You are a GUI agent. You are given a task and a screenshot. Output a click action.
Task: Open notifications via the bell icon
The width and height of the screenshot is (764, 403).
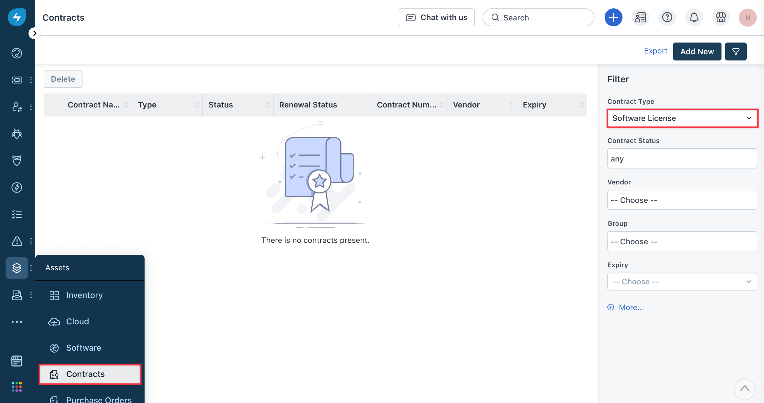pos(694,17)
